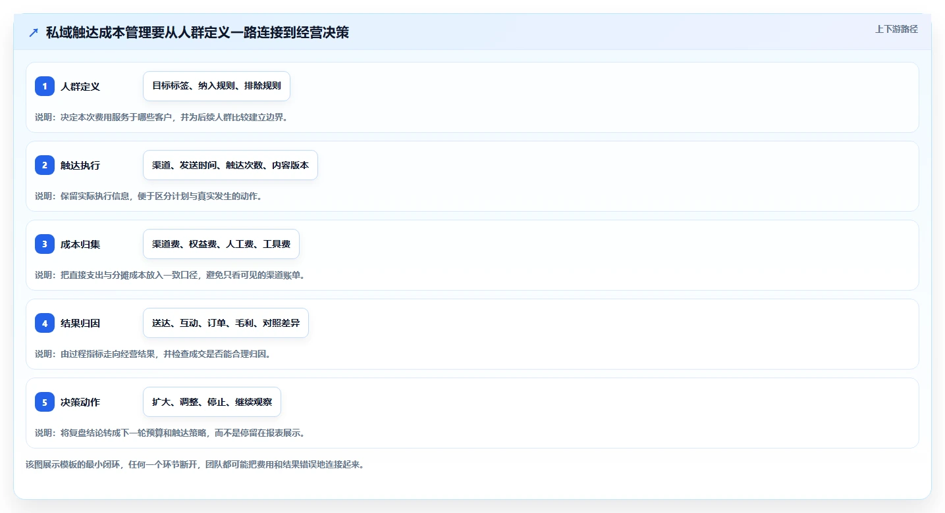Click the 送达、互动、订单、毛利、对照差异 chip

[x=226, y=323]
